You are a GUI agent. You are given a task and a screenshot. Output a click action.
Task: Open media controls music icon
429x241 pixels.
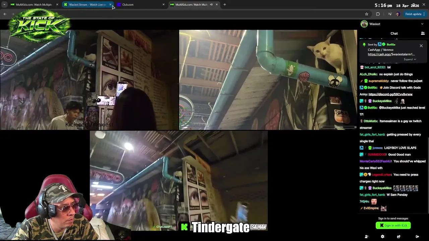coord(389,14)
